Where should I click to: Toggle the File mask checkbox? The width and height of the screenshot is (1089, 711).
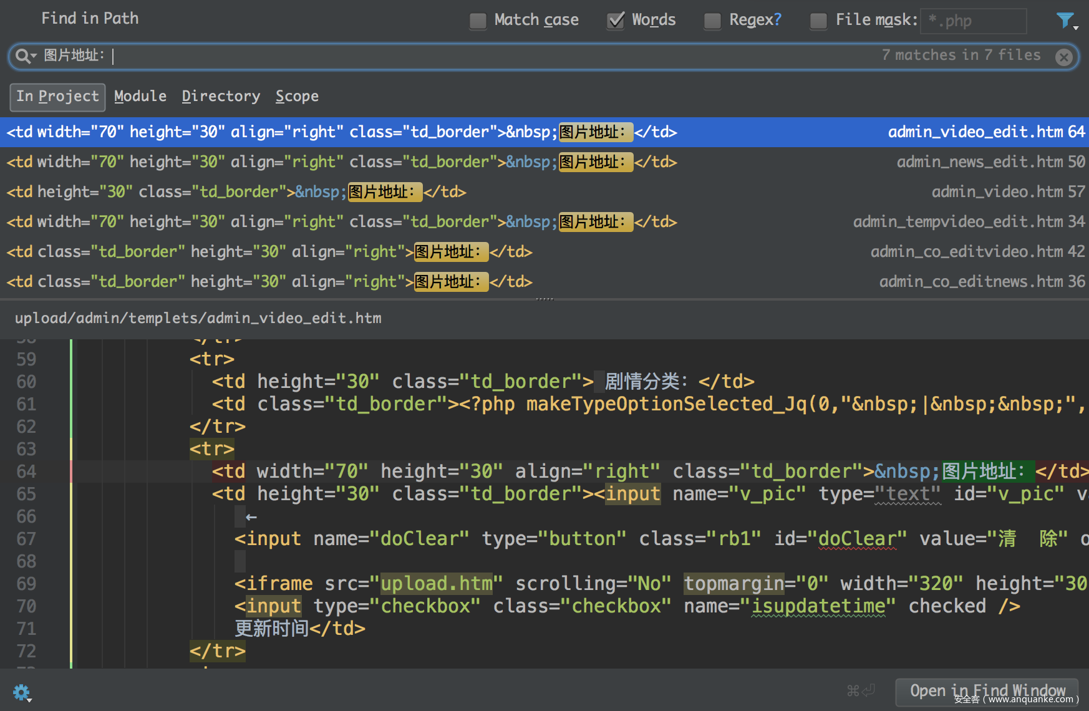[x=818, y=21]
